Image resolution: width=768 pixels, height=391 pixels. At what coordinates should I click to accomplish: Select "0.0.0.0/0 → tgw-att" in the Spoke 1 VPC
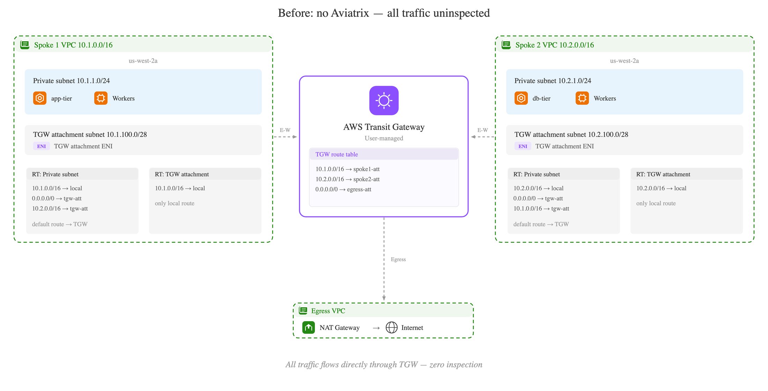coord(57,198)
